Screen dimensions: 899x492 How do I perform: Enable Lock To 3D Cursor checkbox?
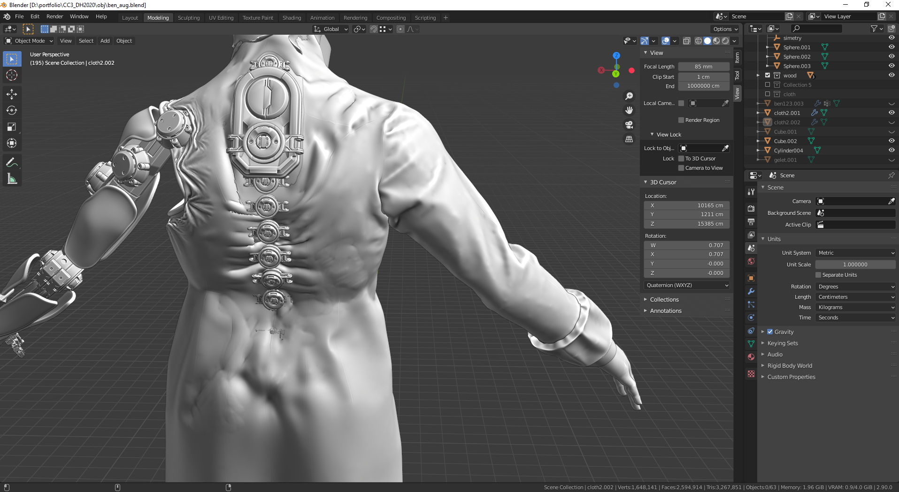[681, 159]
